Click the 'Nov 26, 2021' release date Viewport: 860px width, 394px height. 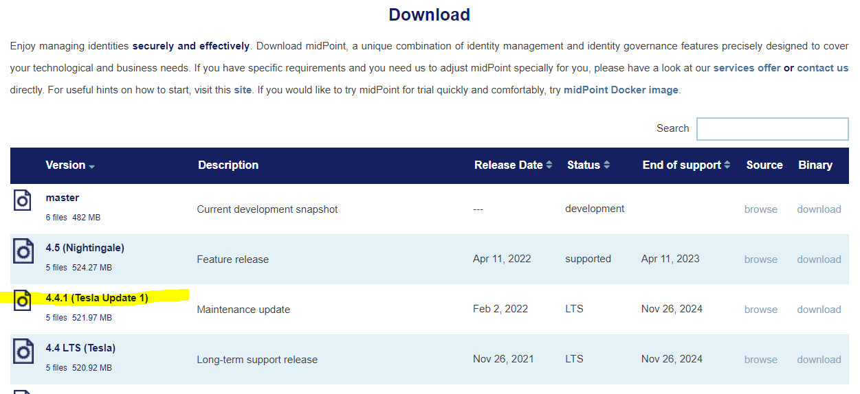click(x=503, y=360)
